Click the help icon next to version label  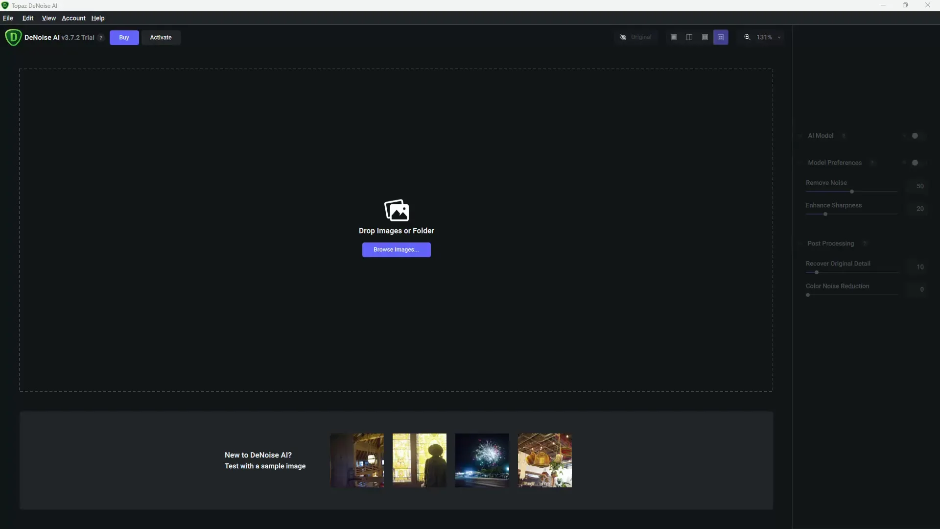click(x=101, y=38)
